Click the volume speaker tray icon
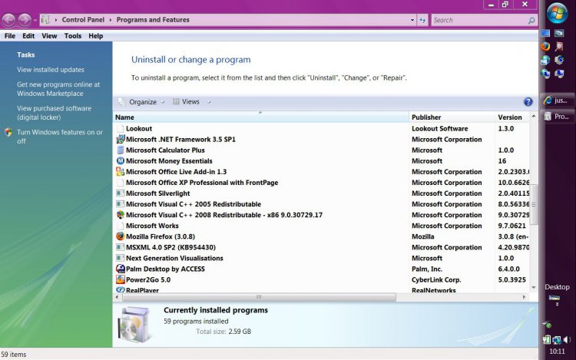Screen dimensions: 576x360 point(567,339)
